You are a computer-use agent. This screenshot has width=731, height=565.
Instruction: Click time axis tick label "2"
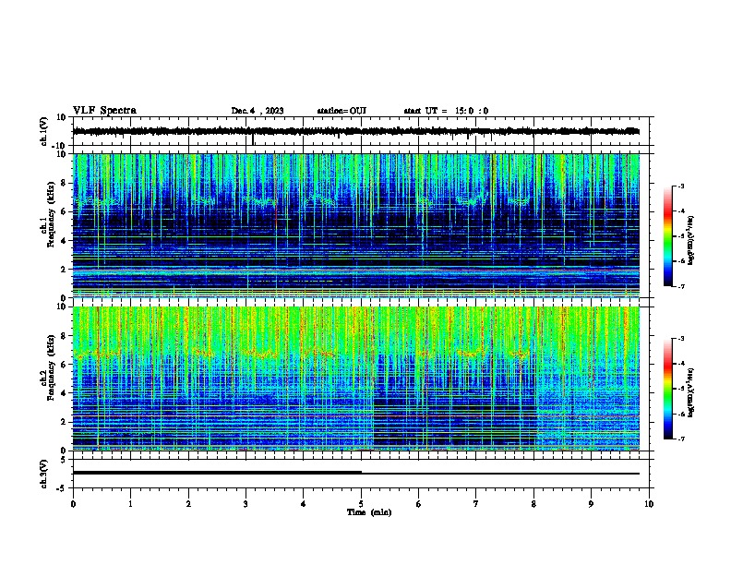click(188, 504)
